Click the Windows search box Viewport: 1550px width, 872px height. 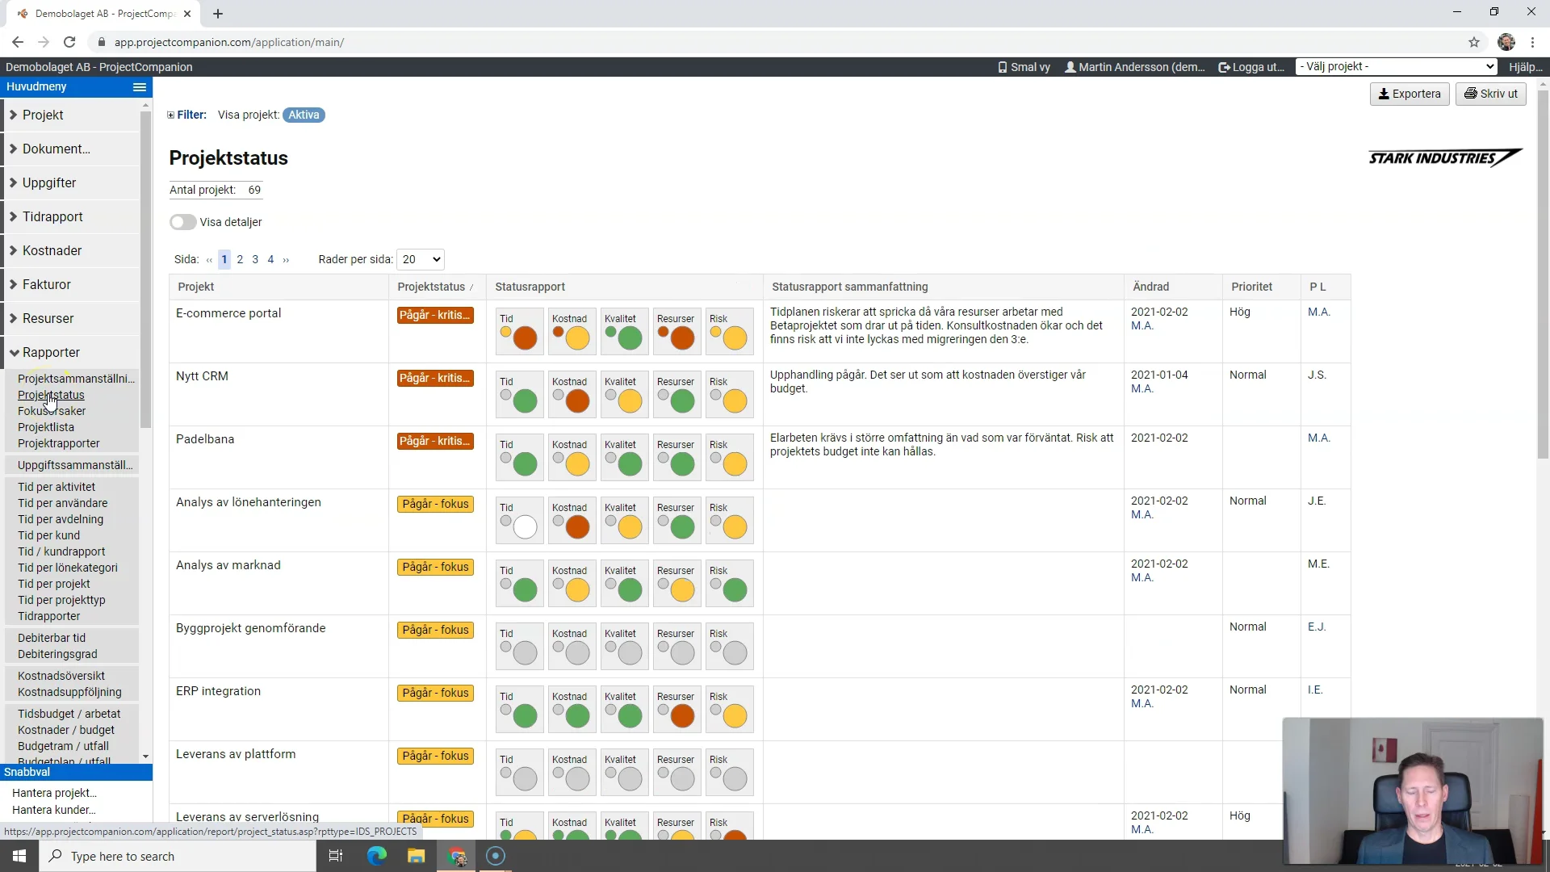coord(178,856)
